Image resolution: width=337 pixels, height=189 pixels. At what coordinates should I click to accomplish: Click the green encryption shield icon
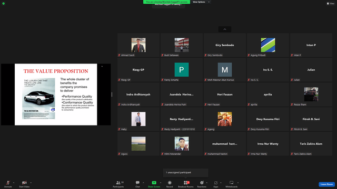click(x=4, y=4)
